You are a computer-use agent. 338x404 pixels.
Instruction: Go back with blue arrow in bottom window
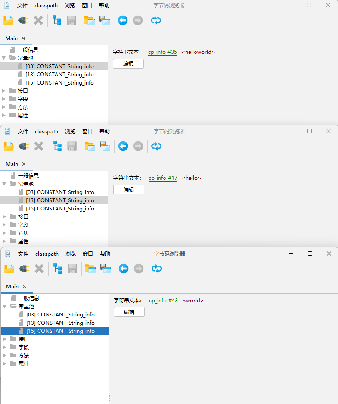[124, 269]
